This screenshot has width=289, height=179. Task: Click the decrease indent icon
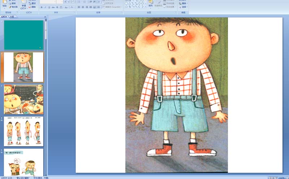91,2
